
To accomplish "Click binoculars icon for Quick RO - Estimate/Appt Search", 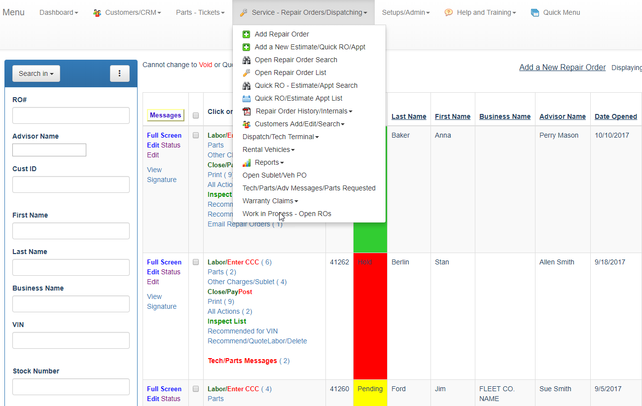I will pos(247,85).
